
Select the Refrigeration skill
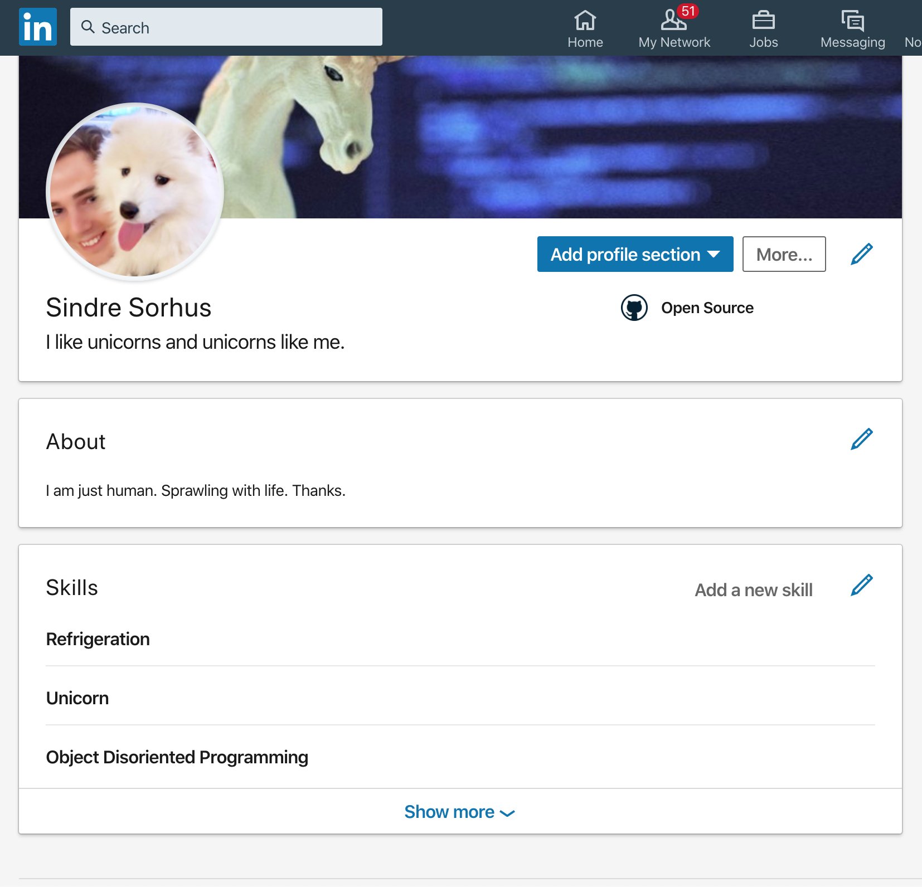(x=98, y=639)
